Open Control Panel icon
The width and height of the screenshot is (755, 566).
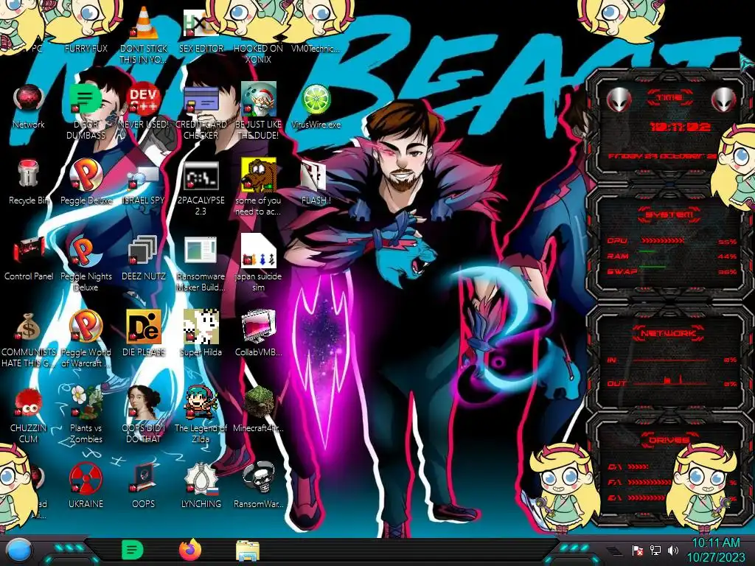[29, 257]
